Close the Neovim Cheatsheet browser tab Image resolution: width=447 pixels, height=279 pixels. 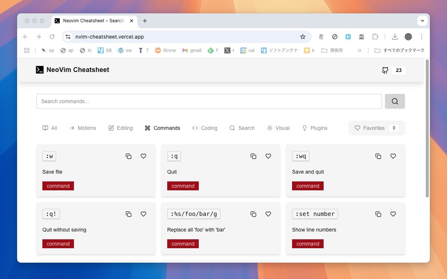pyautogui.click(x=132, y=21)
